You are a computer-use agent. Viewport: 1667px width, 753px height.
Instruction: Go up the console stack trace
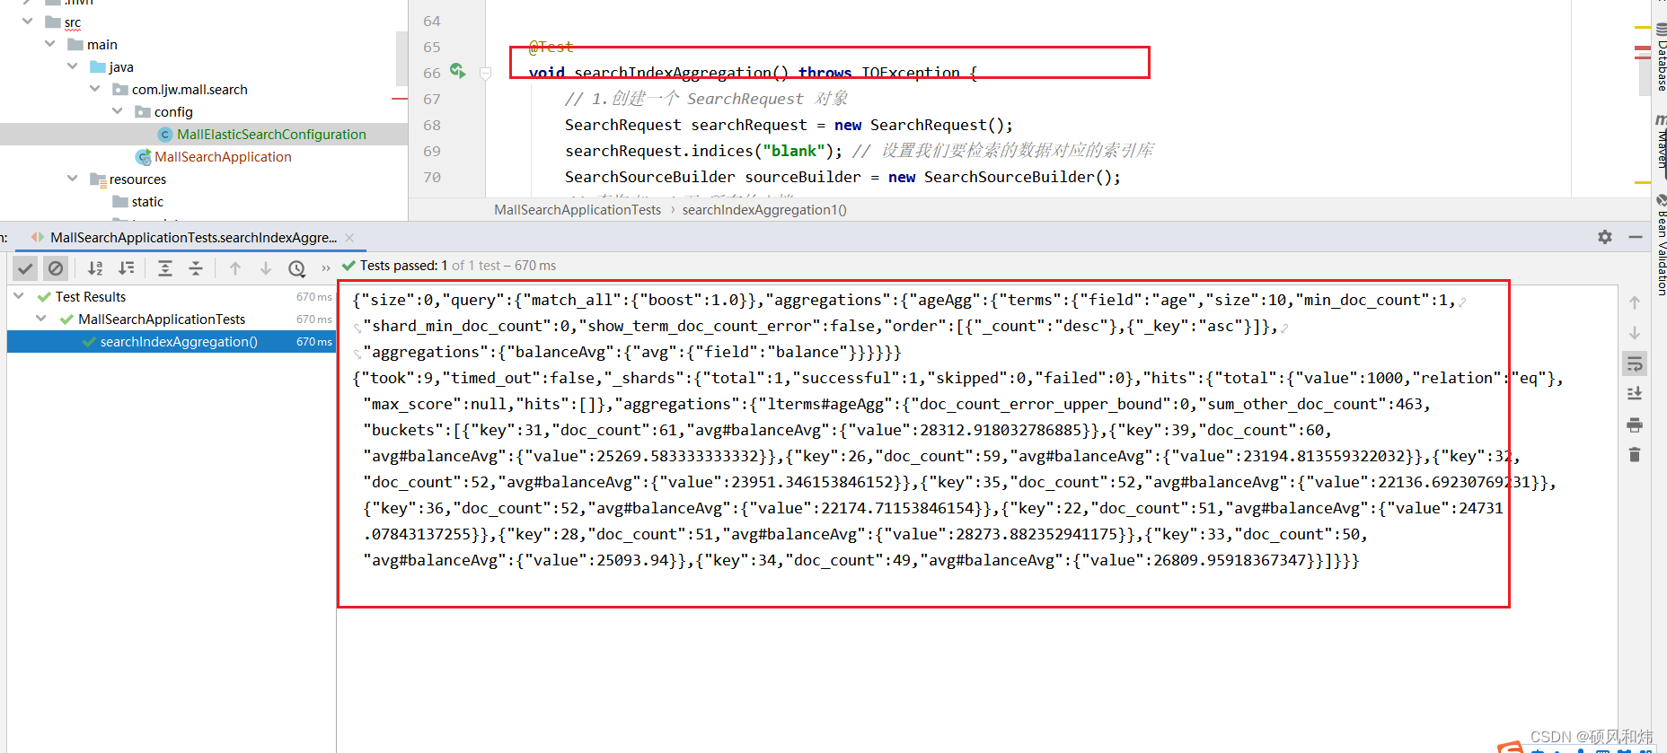click(x=1635, y=302)
